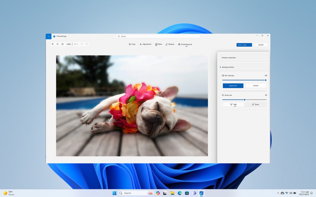Click the Apply blur button
Viewport: 316px width, 197px height.
pyautogui.click(x=233, y=86)
